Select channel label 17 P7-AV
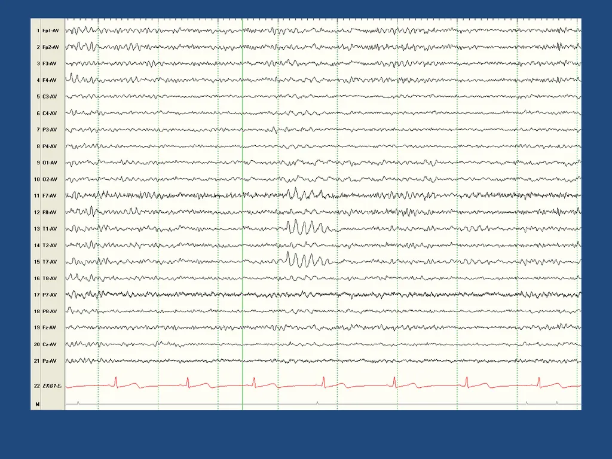Viewport: 612px width, 459px height. [45, 295]
